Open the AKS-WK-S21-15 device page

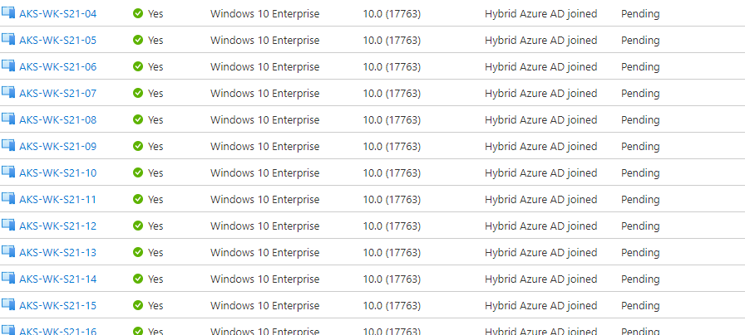pyautogui.click(x=57, y=306)
